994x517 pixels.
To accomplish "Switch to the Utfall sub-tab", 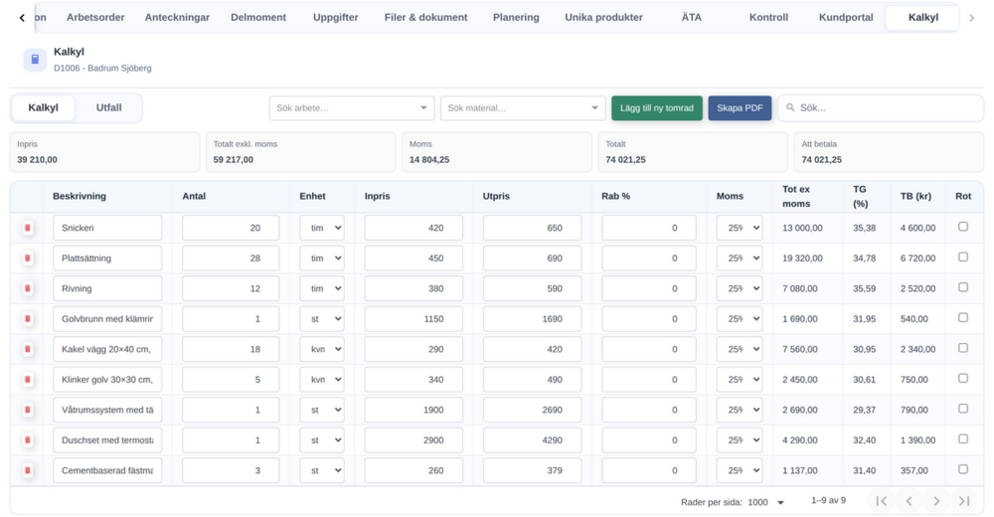I will click(109, 107).
